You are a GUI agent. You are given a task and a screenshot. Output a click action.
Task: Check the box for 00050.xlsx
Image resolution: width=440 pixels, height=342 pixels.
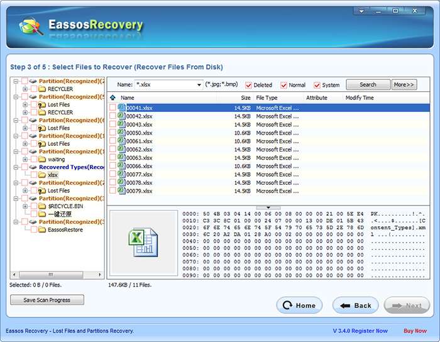pyautogui.click(x=113, y=133)
